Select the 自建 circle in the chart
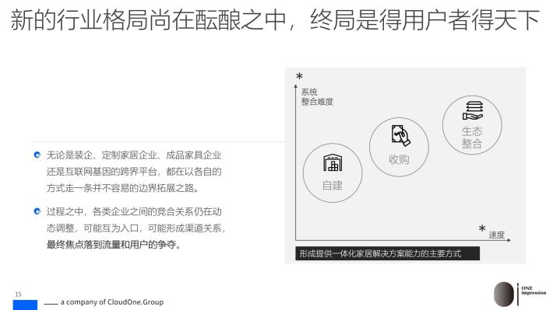The width and height of the screenshot is (553, 310). (x=333, y=172)
